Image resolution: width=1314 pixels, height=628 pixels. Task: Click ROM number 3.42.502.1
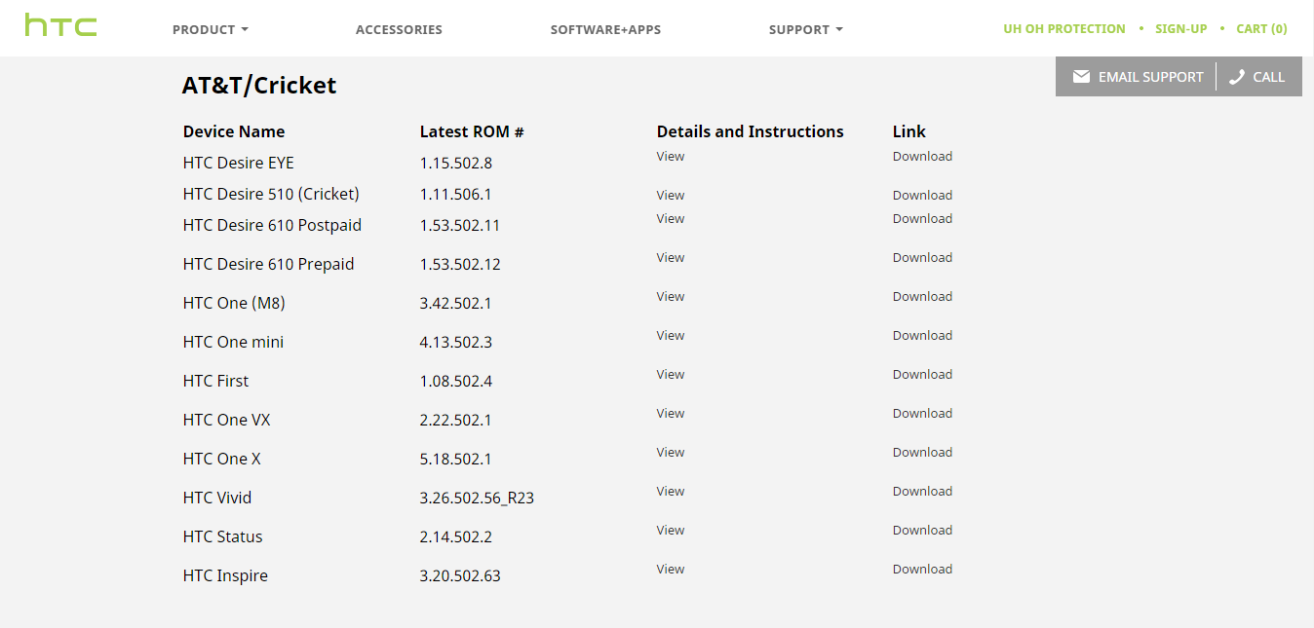pos(456,303)
